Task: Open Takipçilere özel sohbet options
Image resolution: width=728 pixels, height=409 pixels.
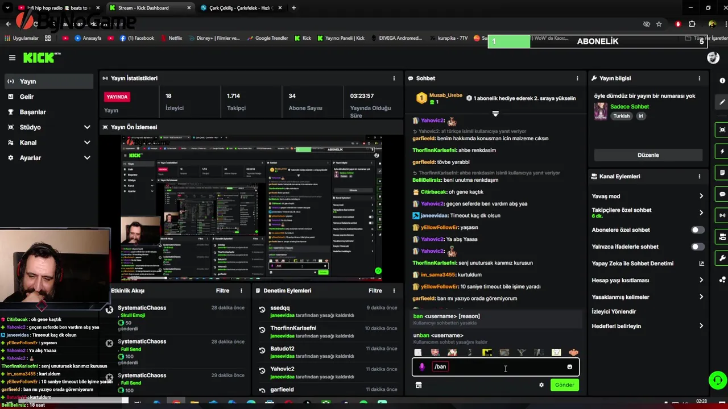Action: (x=648, y=212)
